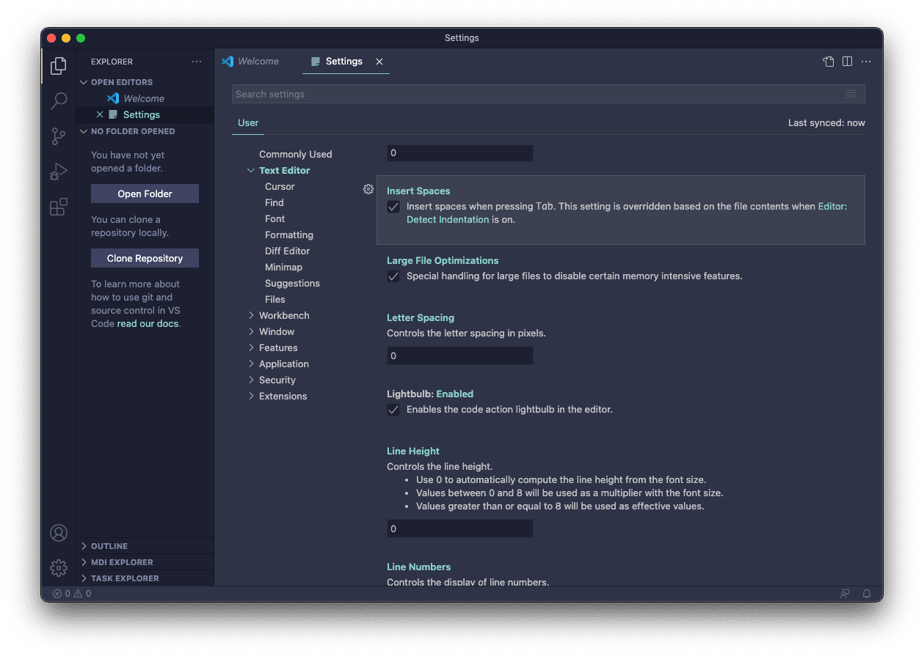This screenshot has height=656, width=924.
Task: Select Formatting under Text Editor
Action: [289, 235]
